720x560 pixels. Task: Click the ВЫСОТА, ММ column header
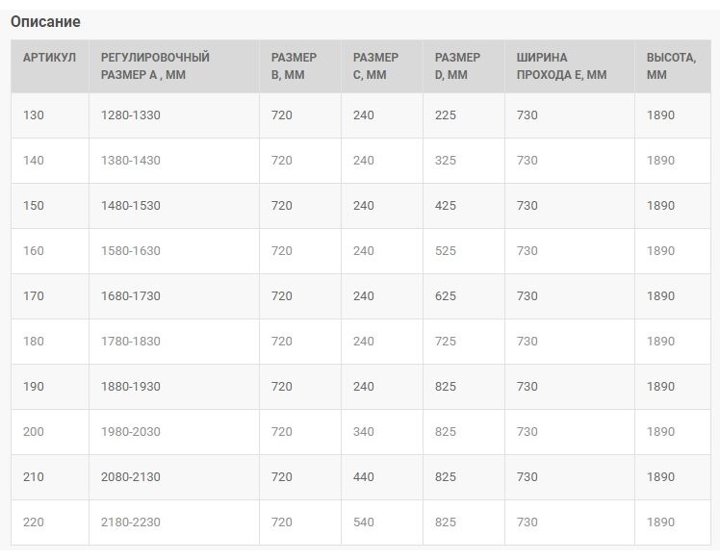(673, 66)
